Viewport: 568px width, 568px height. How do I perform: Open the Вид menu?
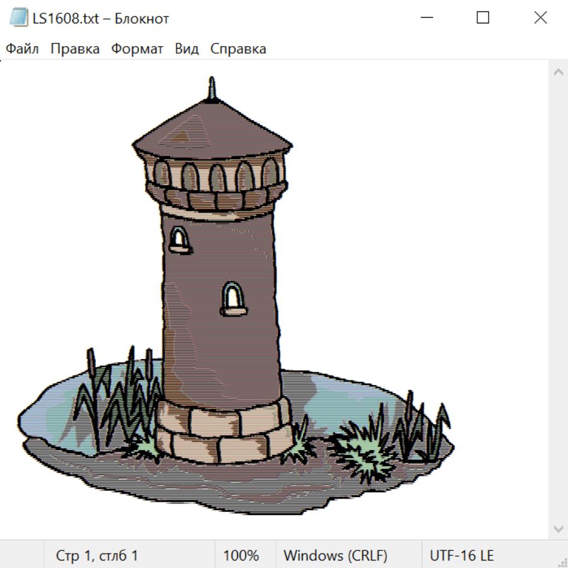click(x=187, y=49)
